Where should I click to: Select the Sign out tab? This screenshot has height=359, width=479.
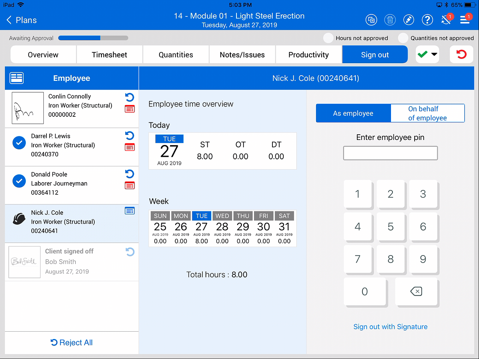point(375,55)
